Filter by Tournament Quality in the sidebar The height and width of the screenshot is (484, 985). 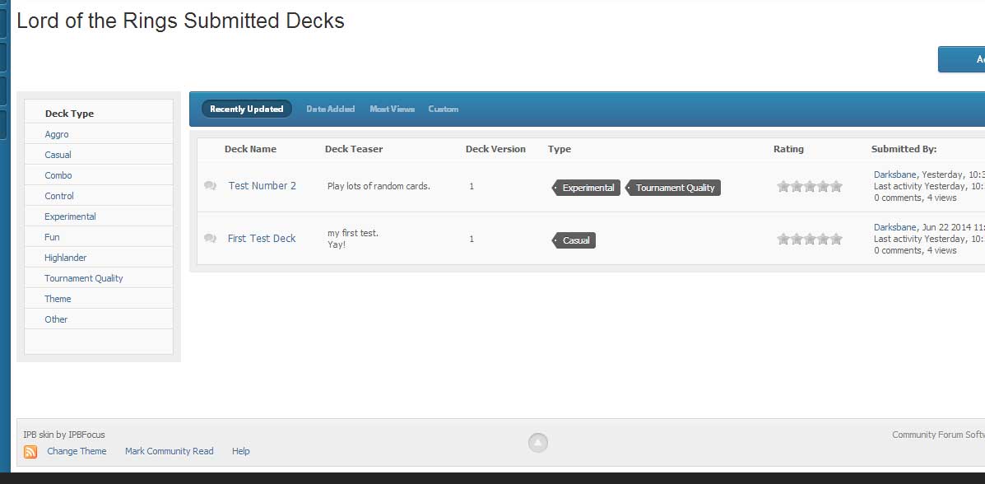(84, 278)
